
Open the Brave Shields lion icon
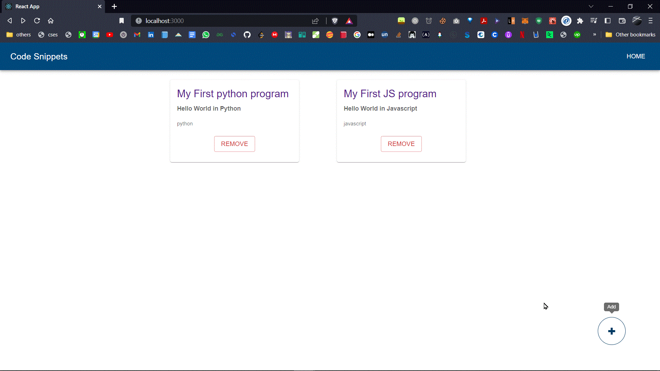335,21
